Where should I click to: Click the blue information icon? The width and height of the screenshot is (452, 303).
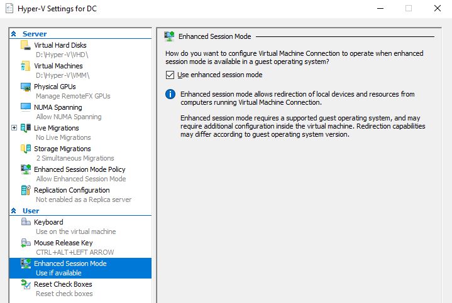click(x=170, y=95)
